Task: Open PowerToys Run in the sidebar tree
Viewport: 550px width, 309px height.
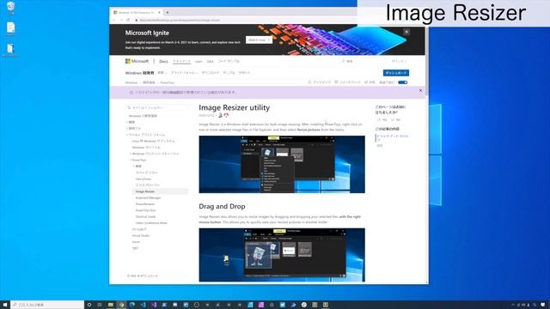Action: (145, 210)
